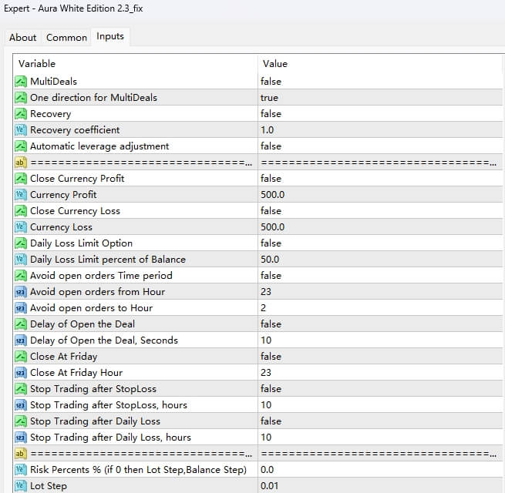
Task: Open the About tab
Action: 22,37
